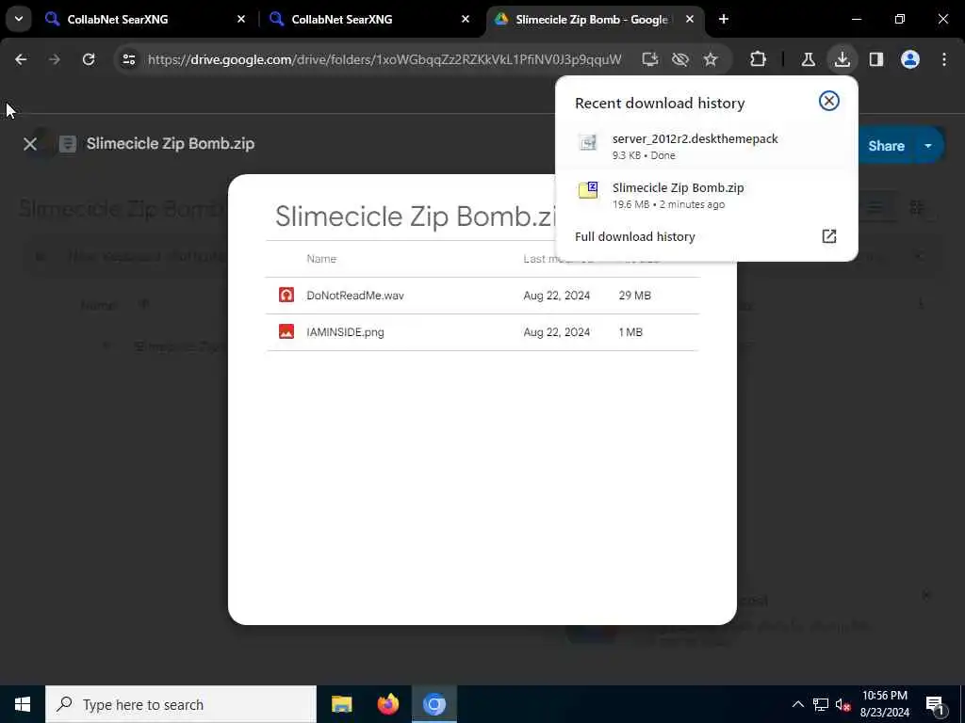Click the install app icon in address bar

650,59
